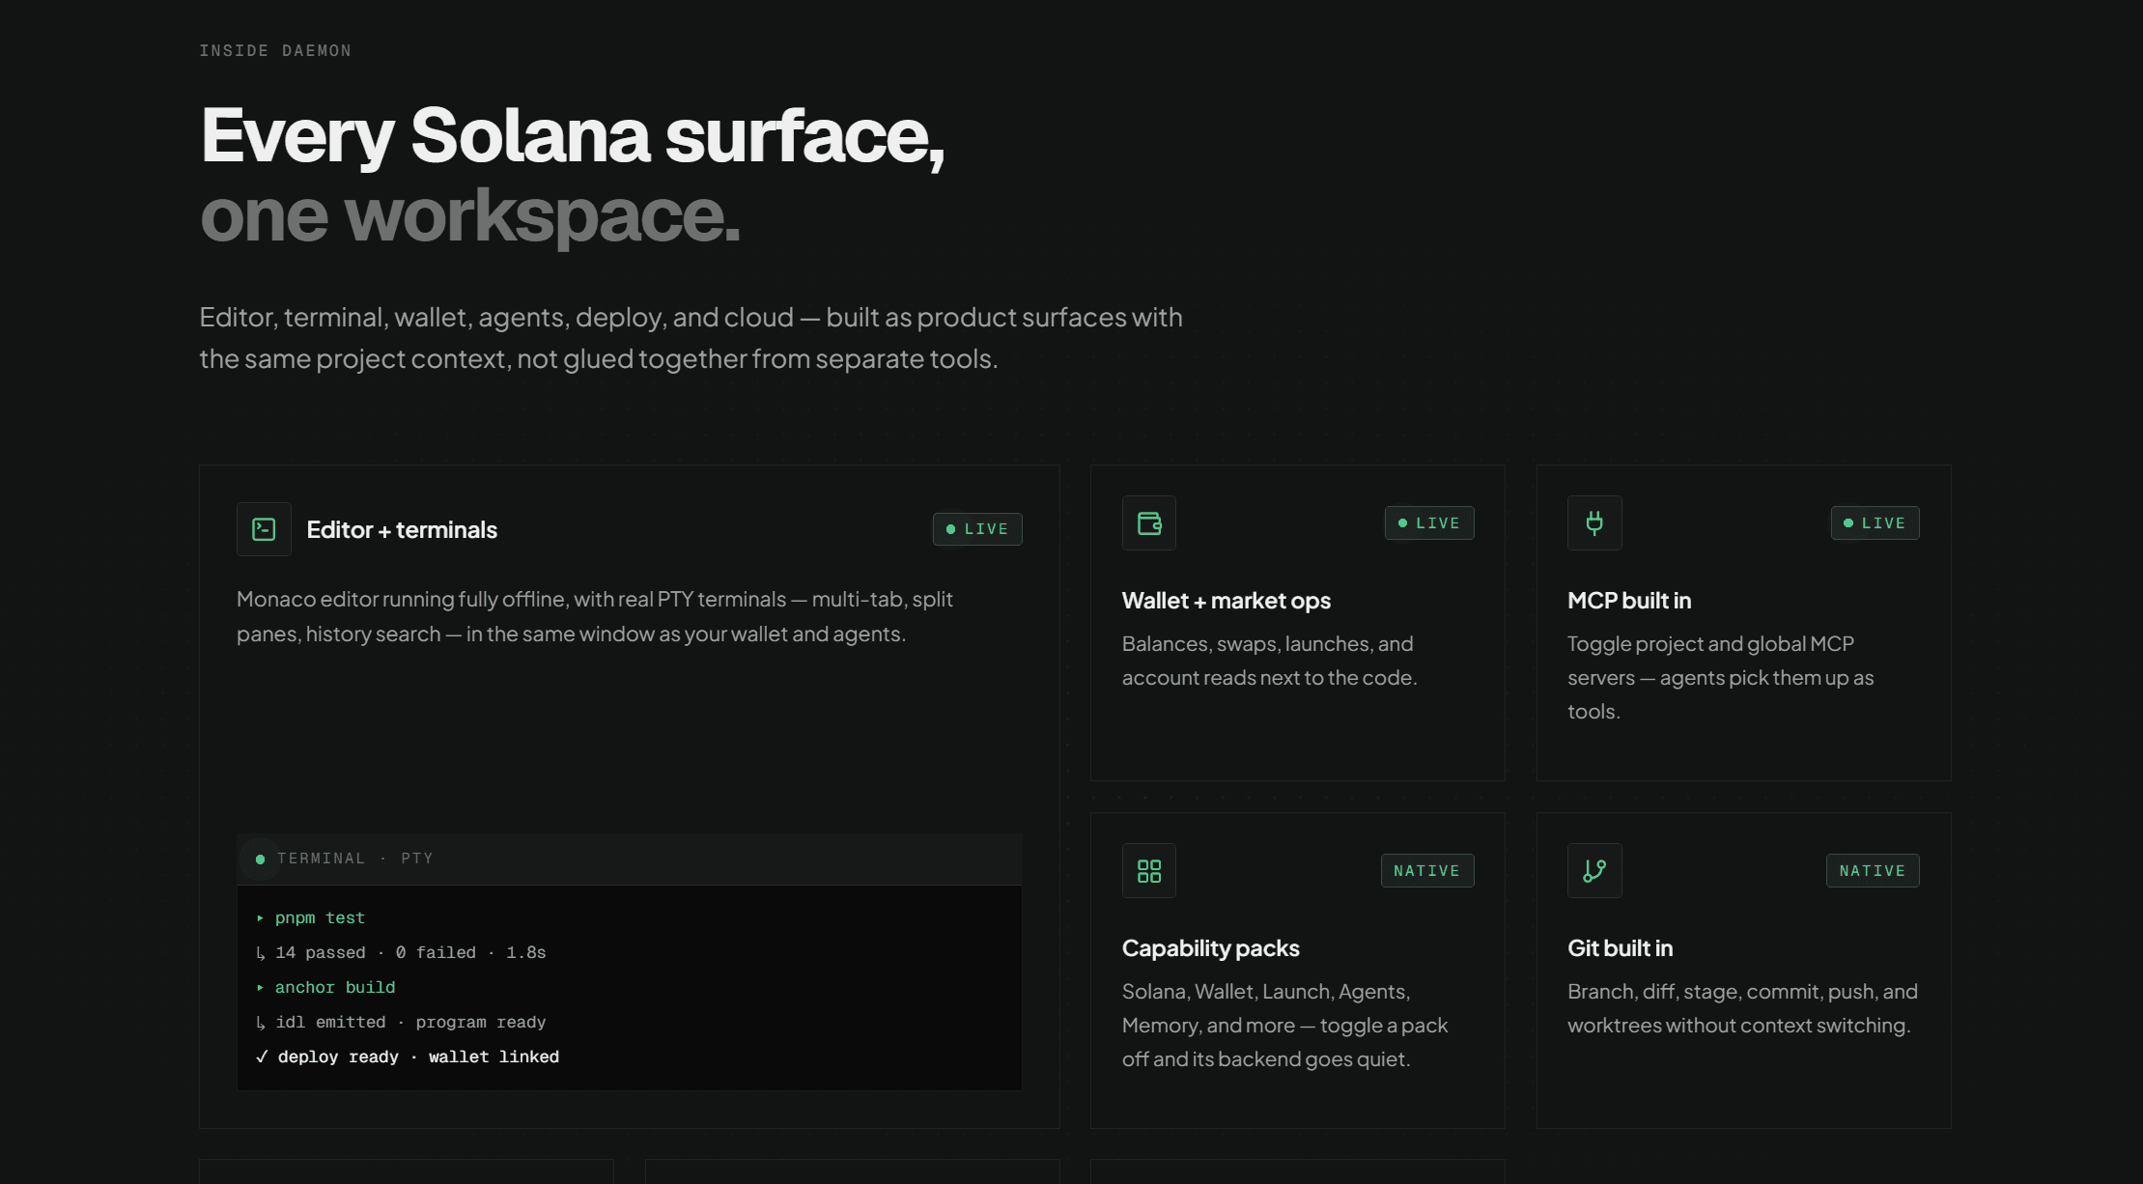Select the "Git built in" card title

[1621, 948]
